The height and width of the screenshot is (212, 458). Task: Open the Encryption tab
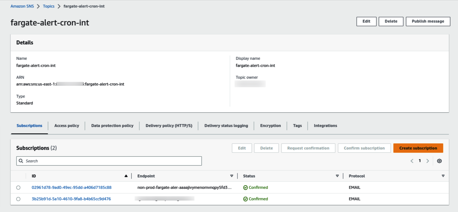(270, 125)
